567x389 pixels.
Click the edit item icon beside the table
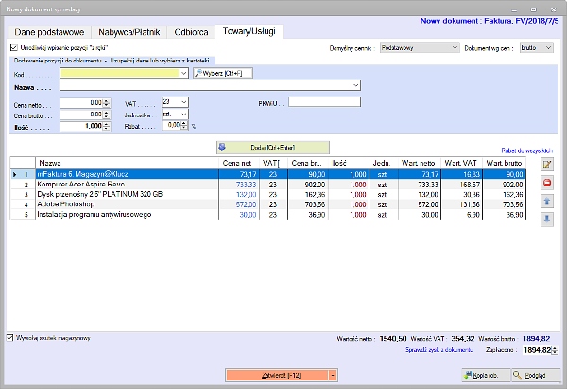(x=547, y=165)
